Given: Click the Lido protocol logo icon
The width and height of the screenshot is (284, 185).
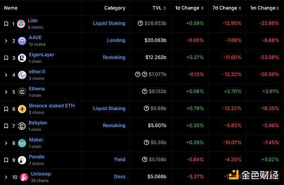Looking at the screenshot, I should pos(21,24).
